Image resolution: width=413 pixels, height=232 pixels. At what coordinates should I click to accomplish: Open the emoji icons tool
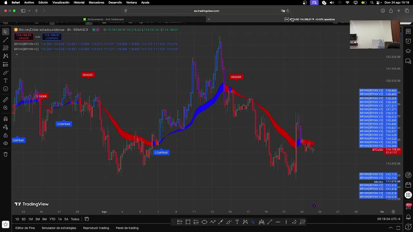pyautogui.click(x=5, y=89)
